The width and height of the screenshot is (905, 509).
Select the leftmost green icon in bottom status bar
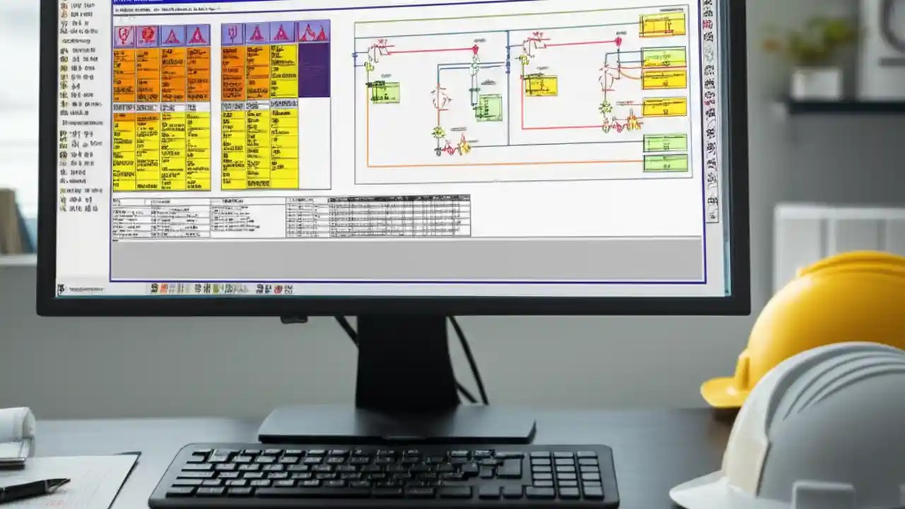point(215,289)
